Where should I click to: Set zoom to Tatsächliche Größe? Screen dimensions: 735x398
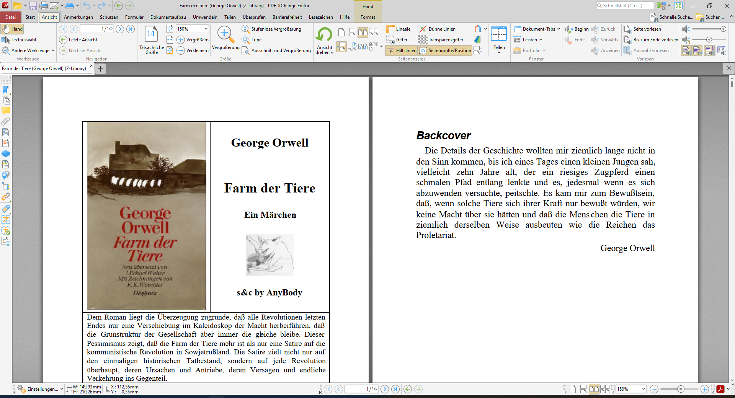click(x=151, y=40)
